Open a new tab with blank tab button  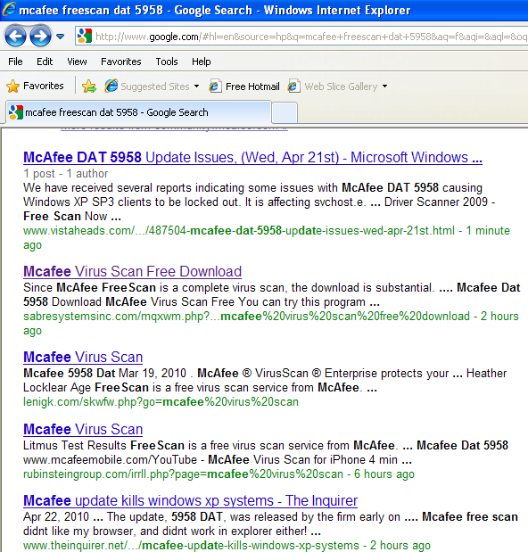285,112
